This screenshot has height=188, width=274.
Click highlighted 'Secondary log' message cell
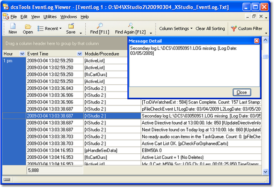coord(201,116)
